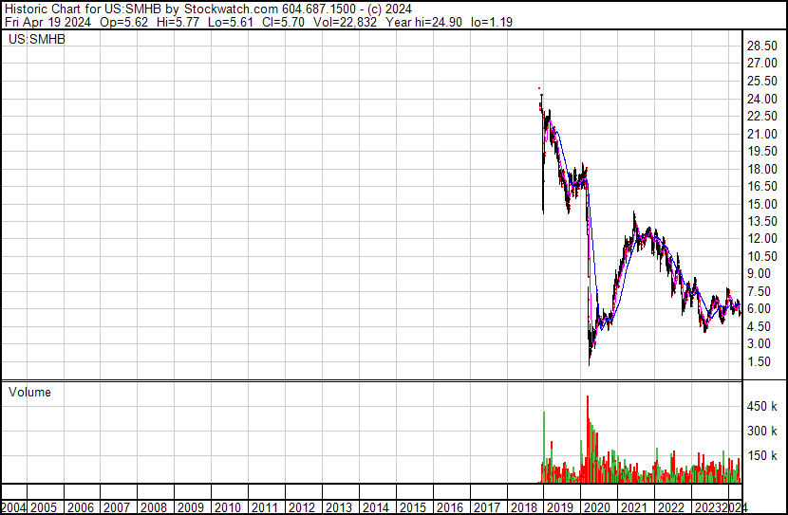Click the 1.50 price axis label
The height and width of the screenshot is (515, 788).
pyautogui.click(x=760, y=361)
